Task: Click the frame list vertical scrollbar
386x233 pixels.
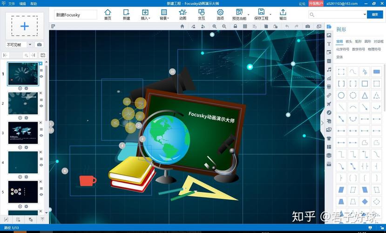Action: [47, 94]
